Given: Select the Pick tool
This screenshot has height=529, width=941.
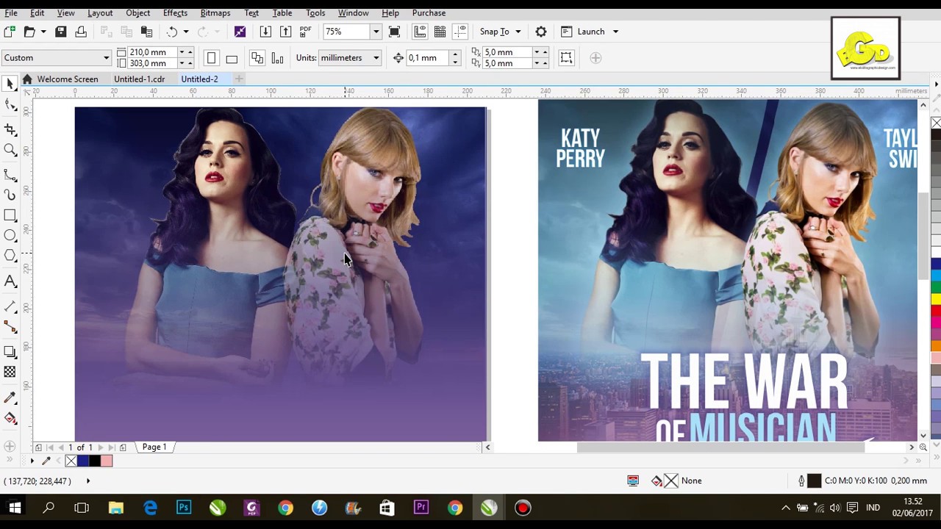Looking at the screenshot, I should pos(10,84).
